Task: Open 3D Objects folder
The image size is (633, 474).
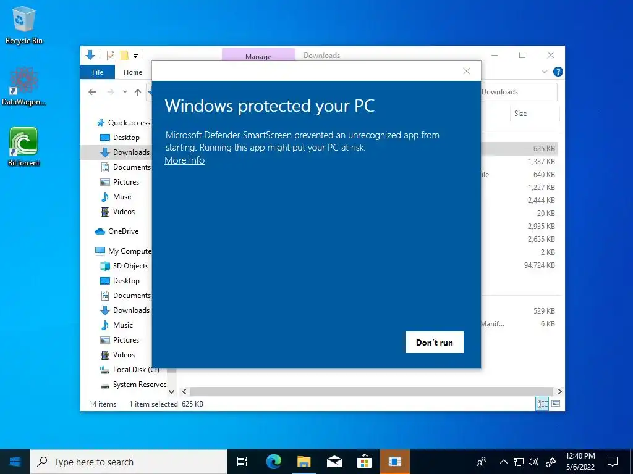Action: click(x=124, y=266)
